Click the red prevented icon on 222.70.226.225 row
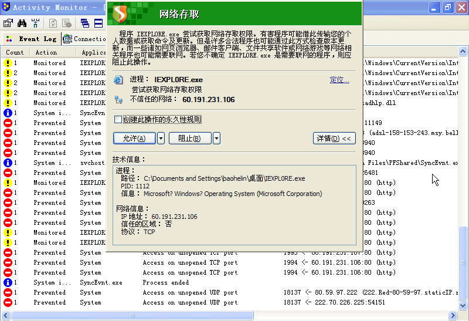The height and width of the screenshot is (321, 469). click(8, 302)
